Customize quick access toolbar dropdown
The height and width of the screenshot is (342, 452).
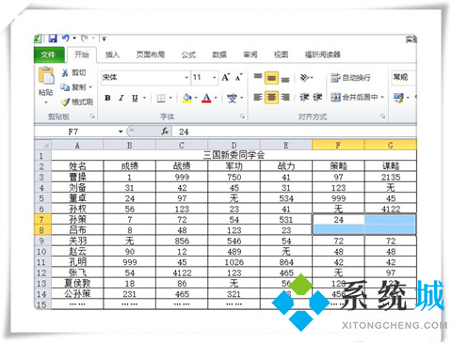(104, 39)
